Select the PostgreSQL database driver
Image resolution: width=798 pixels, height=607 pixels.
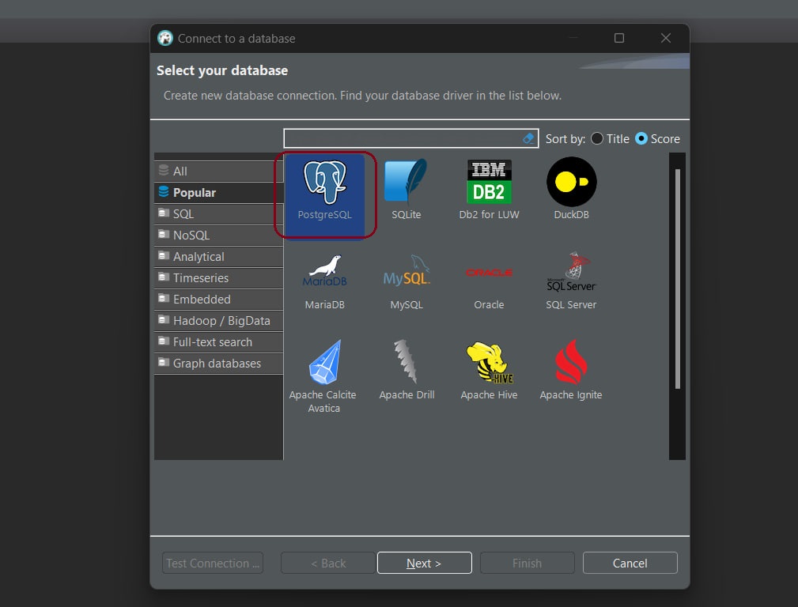click(325, 195)
